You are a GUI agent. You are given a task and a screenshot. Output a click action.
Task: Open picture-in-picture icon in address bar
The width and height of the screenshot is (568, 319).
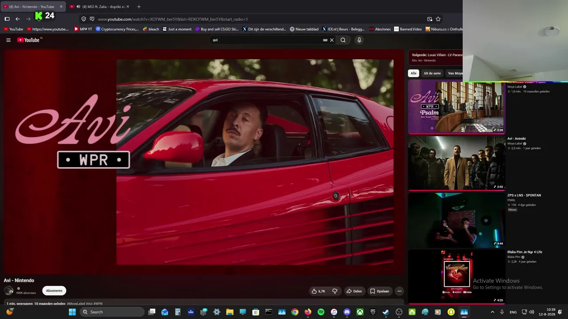tap(430, 19)
